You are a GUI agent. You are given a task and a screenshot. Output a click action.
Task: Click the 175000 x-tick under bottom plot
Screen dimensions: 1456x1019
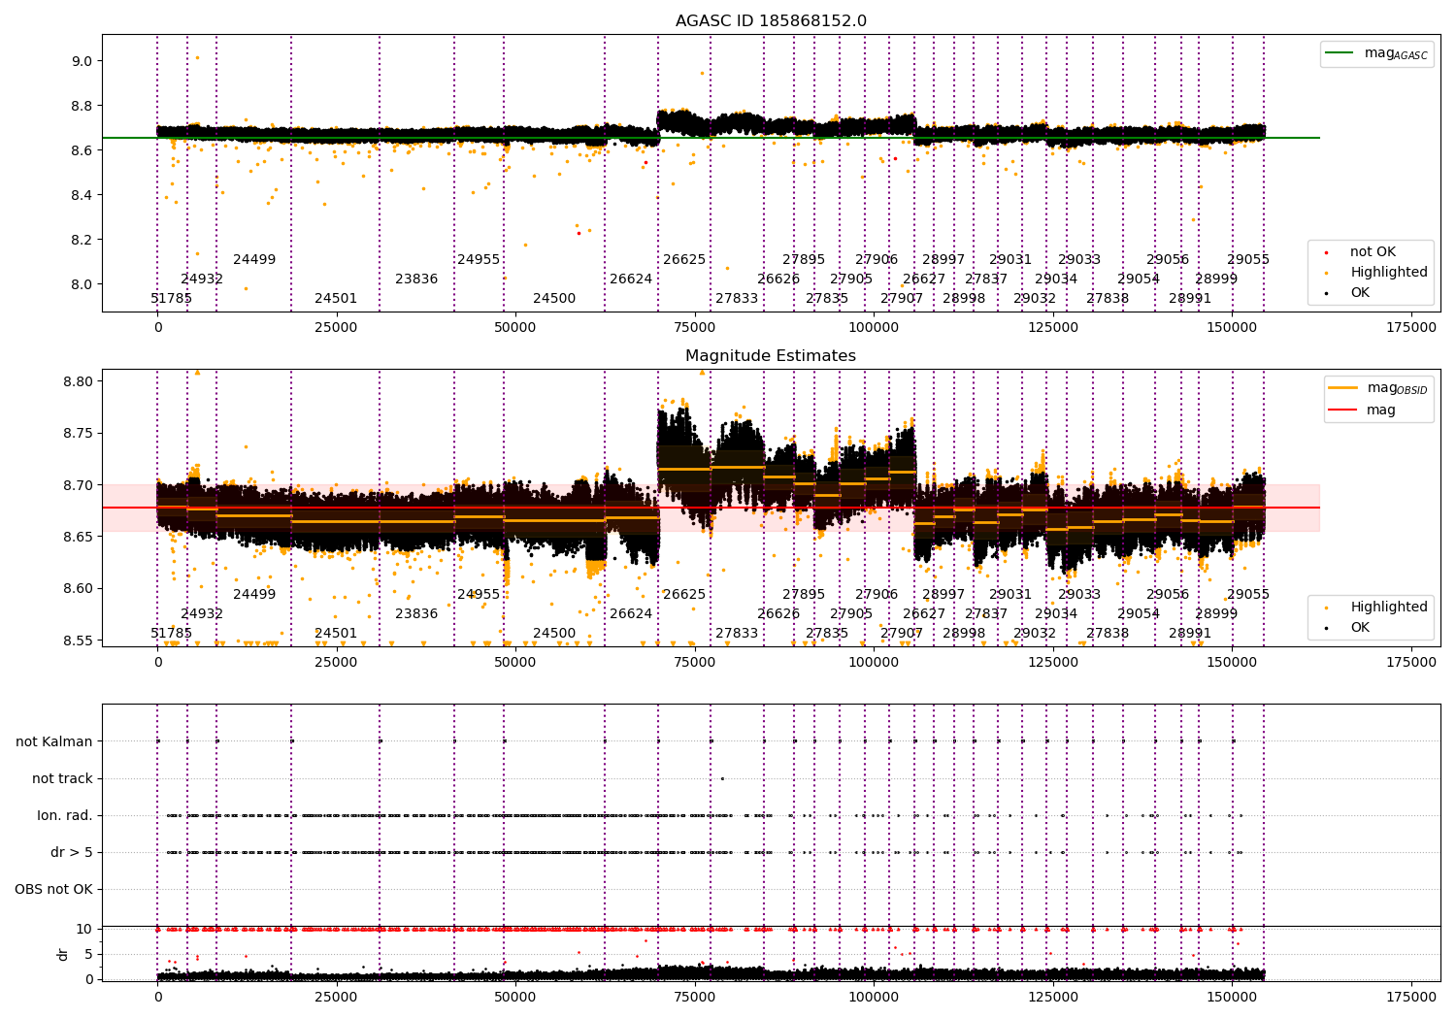pyautogui.click(x=1410, y=997)
